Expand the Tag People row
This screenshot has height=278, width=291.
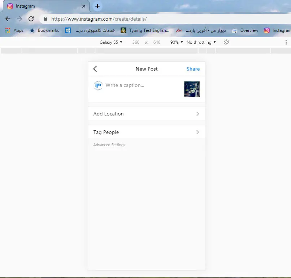tap(146, 132)
